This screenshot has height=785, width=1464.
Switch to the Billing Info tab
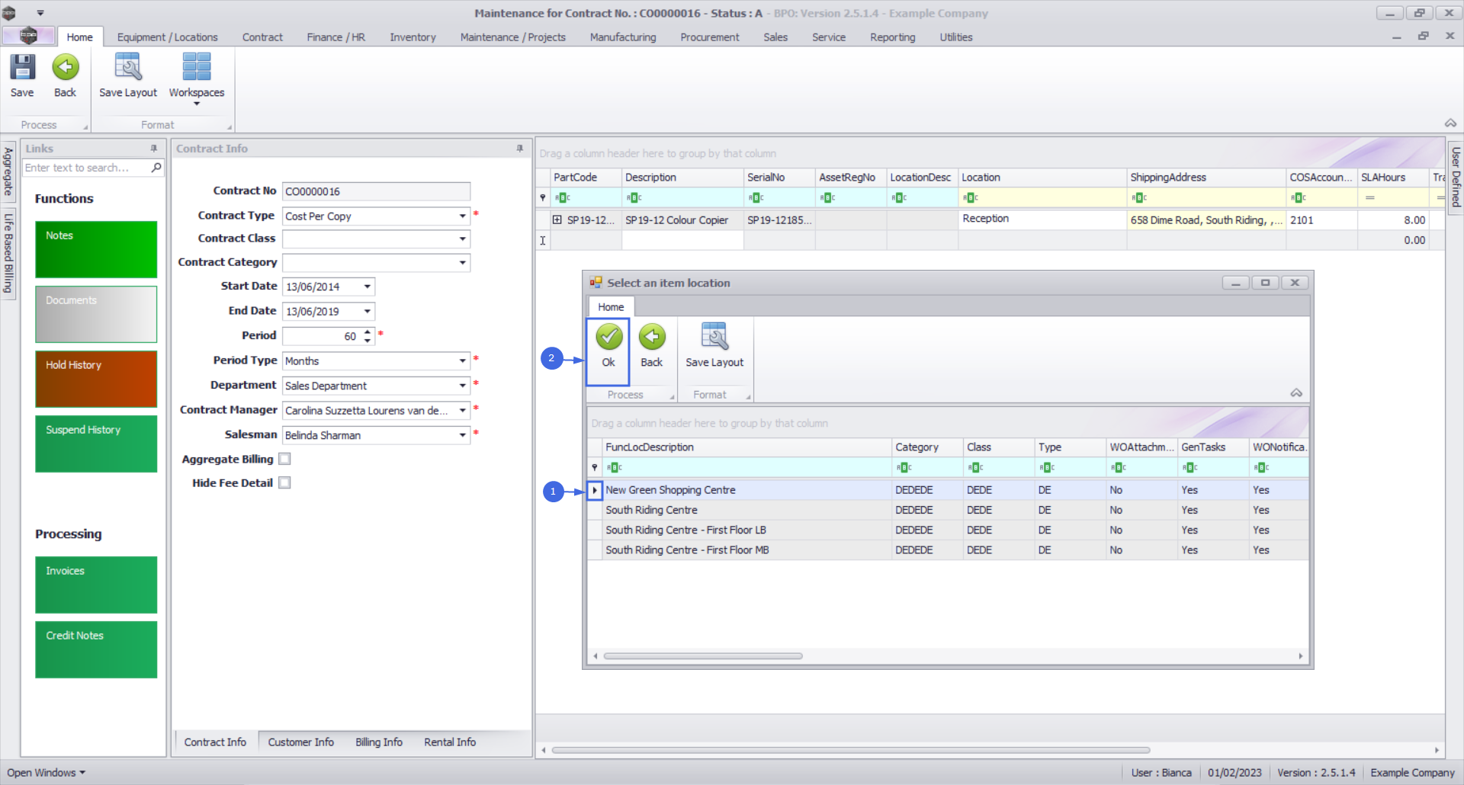(378, 742)
